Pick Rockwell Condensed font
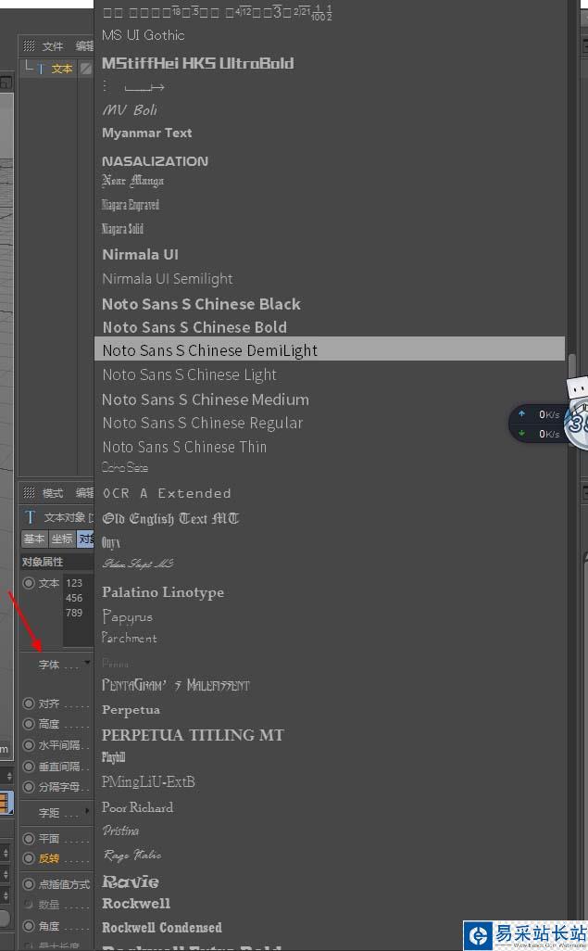This screenshot has width=588, height=951. pyautogui.click(x=162, y=927)
